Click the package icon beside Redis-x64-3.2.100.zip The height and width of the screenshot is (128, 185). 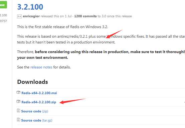click(x=18, y=101)
